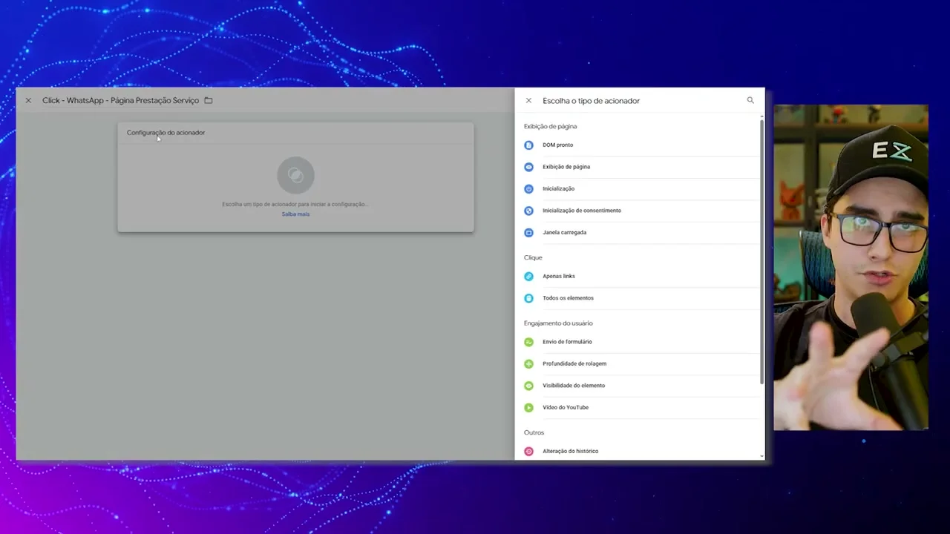This screenshot has height=534, width=950.
Task: Select 'Todos os elementos' text
Action: (568, 298)
